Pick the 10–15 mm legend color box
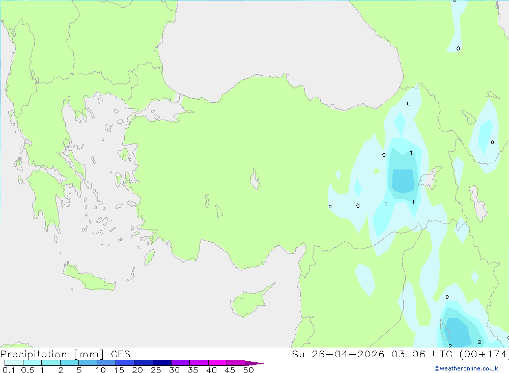509x373 pixels. [106, 363]
